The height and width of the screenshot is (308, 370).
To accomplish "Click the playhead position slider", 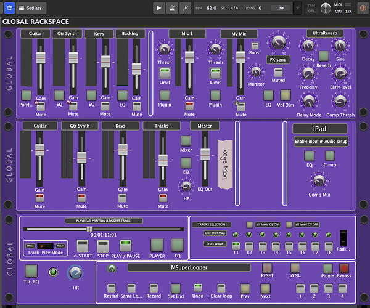I will click(x=104, y=229).
